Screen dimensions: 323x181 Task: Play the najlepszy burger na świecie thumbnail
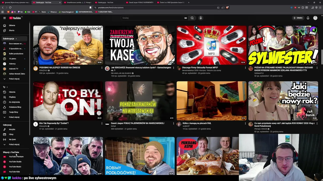(68, 45)
